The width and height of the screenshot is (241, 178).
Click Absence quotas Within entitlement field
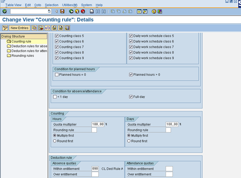[x=95, y=169]
